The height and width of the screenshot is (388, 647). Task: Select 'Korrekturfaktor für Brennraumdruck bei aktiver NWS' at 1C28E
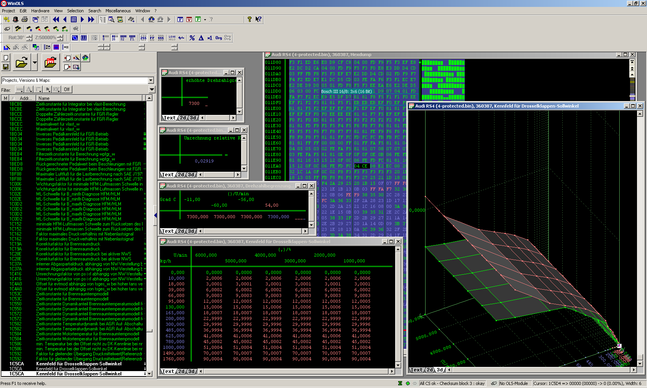tap(73, 254)
